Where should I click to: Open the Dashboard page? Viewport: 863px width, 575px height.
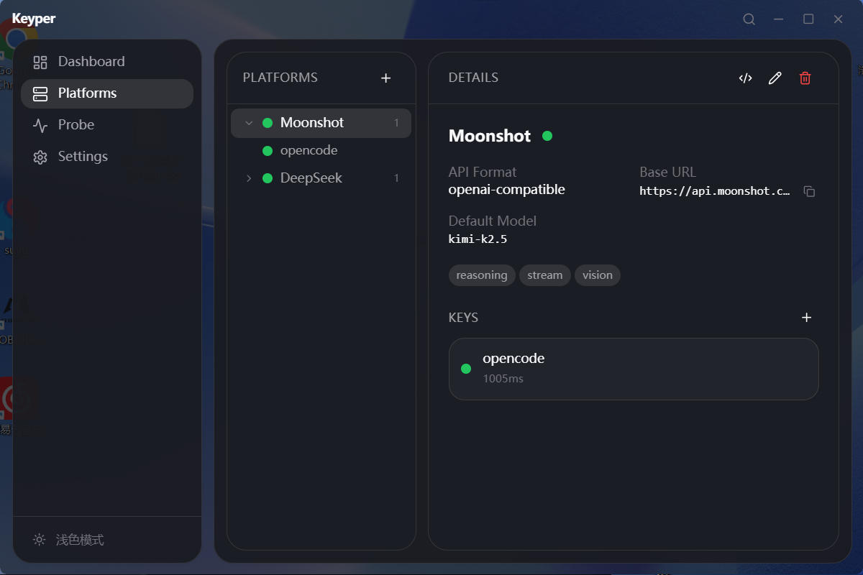click(107, 62)
